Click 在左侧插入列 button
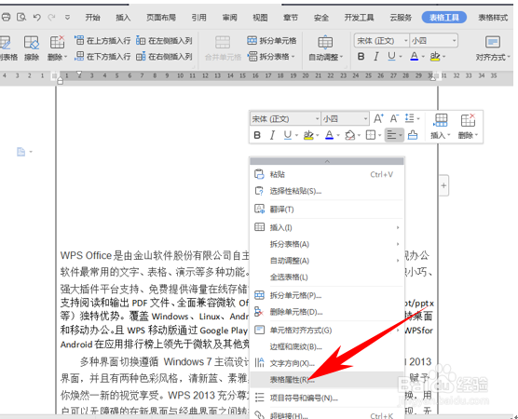This screenshot has height=419, width=518. (164, 41)
